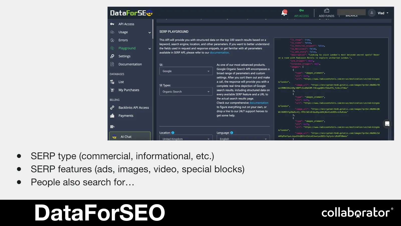Click the Payments sidebar icon
The width and height of the screenshot is (401, 226).
pyautogui.click(x=112, y=116)
